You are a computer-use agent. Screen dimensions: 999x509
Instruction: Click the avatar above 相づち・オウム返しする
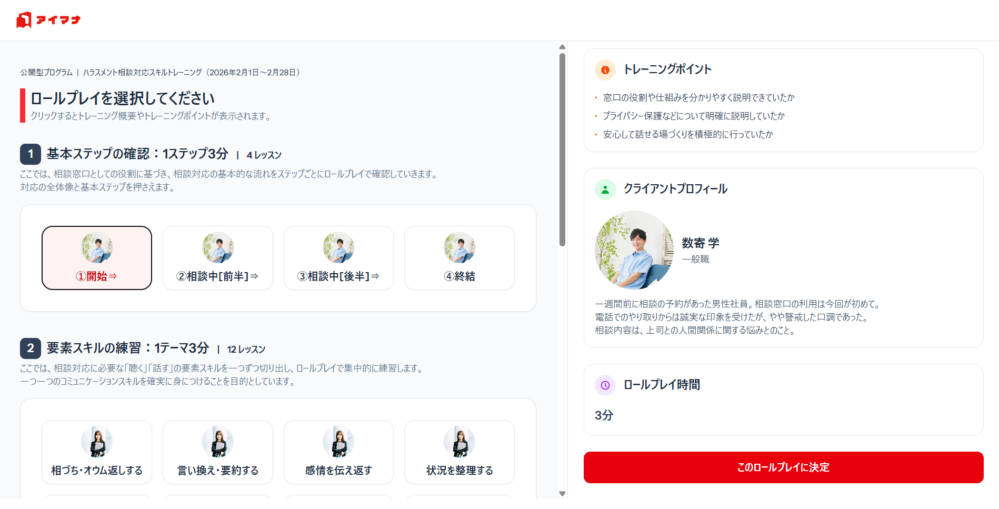tap(97, 442)
